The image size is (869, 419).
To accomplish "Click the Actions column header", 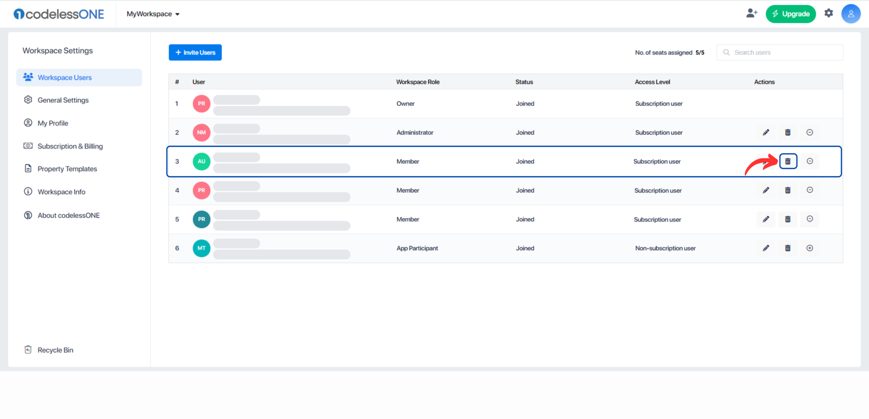I will click(764, 82).
